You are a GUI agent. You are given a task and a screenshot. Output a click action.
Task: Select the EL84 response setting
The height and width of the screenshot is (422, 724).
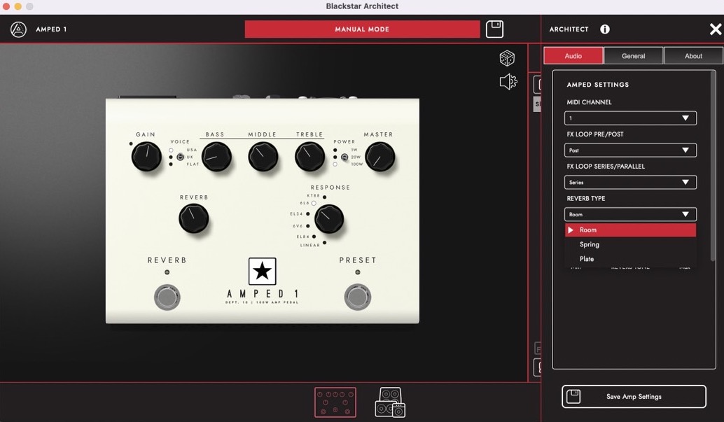click(x=314, y=237)
